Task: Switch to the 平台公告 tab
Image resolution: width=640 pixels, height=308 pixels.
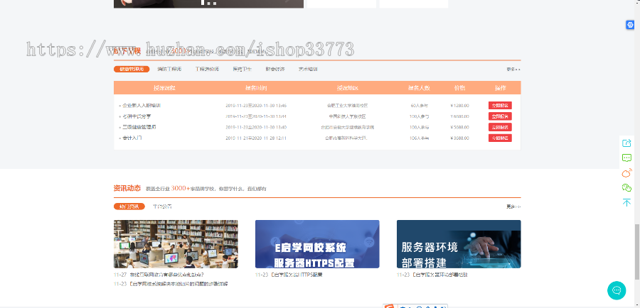Action: pos(162,207)
